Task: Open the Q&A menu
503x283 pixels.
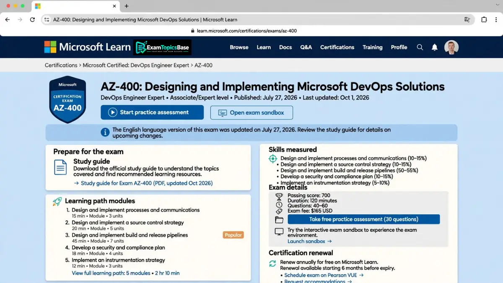Action: [x=306, y=47]
